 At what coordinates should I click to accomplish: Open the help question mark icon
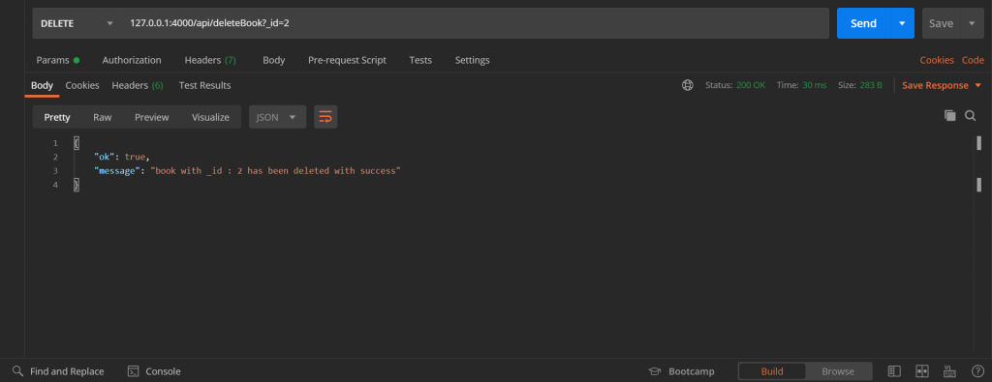pos(977,371)
